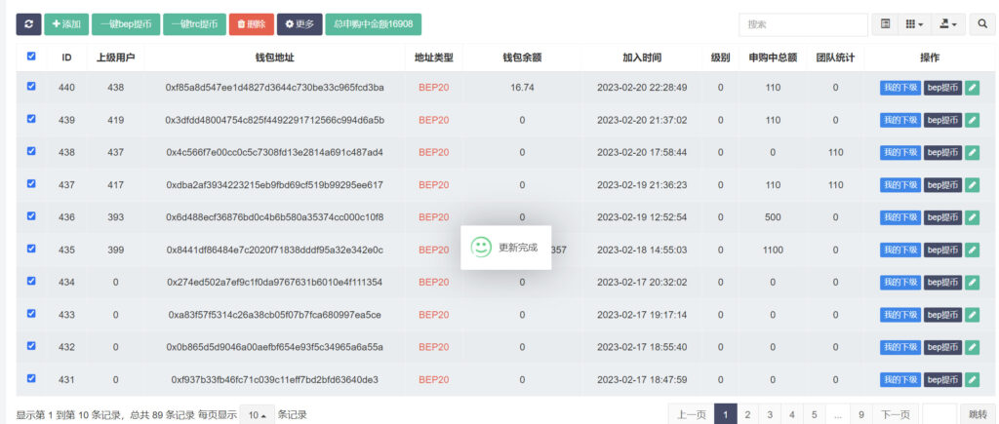Click the green 添加 add button
999x424 pixels.
pyautogui.click(x=66, y=23)
